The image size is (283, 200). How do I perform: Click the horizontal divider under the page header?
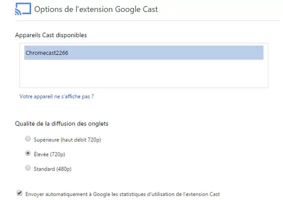tap(148, 20)
